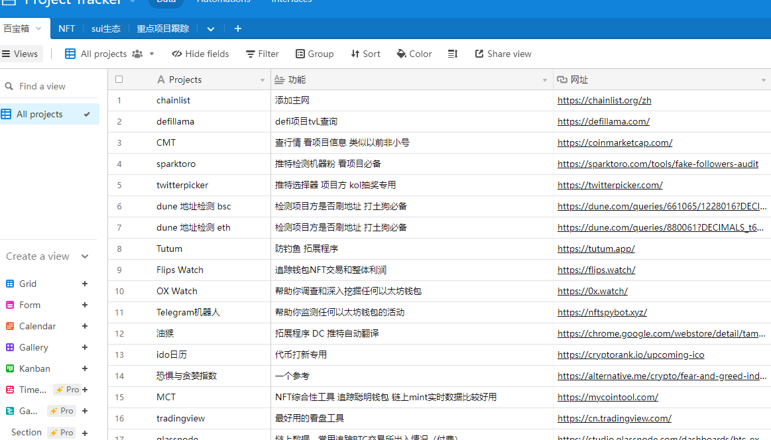Screen dimensions: 771x440
Task: Click the Gallery view type icon
Action: click(10, 347)
